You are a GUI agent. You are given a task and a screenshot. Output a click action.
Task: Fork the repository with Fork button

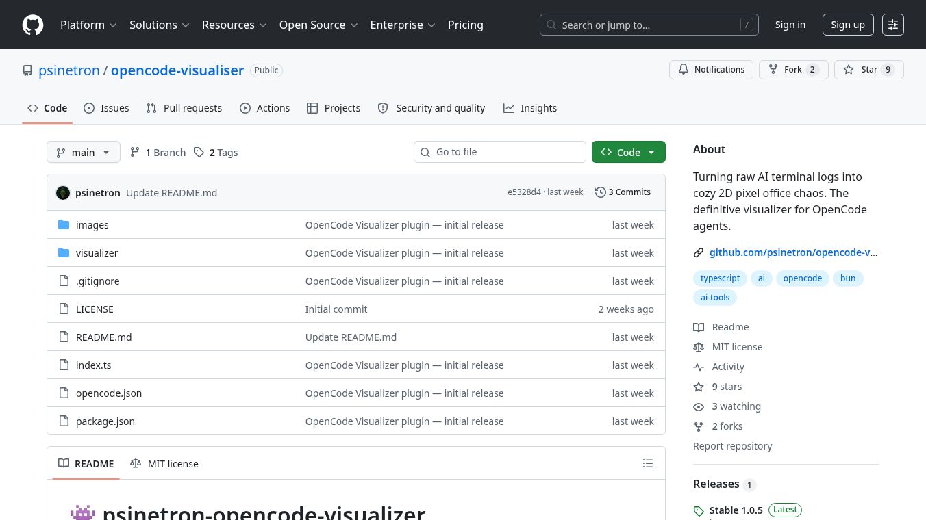coord(794,70)
